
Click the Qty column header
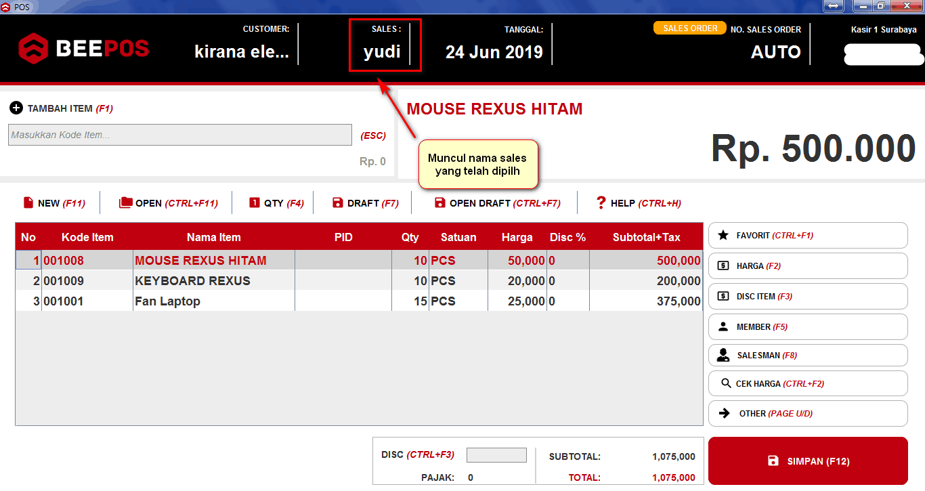coord(410,237)
